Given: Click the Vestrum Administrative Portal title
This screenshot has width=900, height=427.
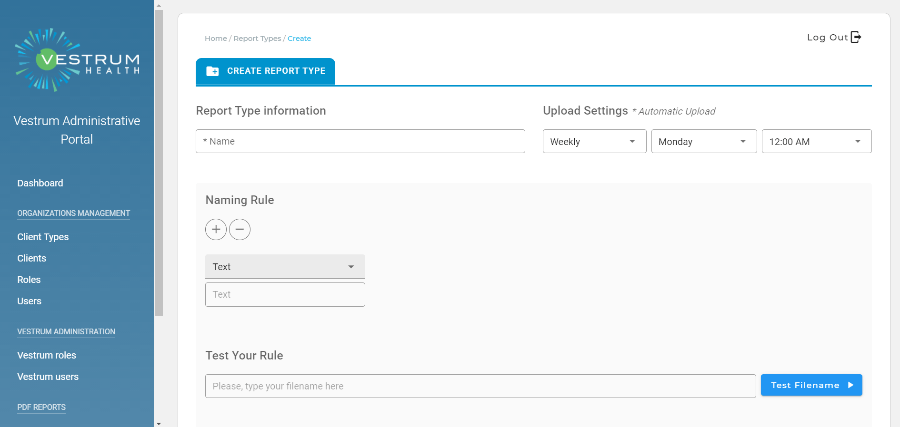Looking at the screenshot, I should pyautogui.click(x=77, y=130).
